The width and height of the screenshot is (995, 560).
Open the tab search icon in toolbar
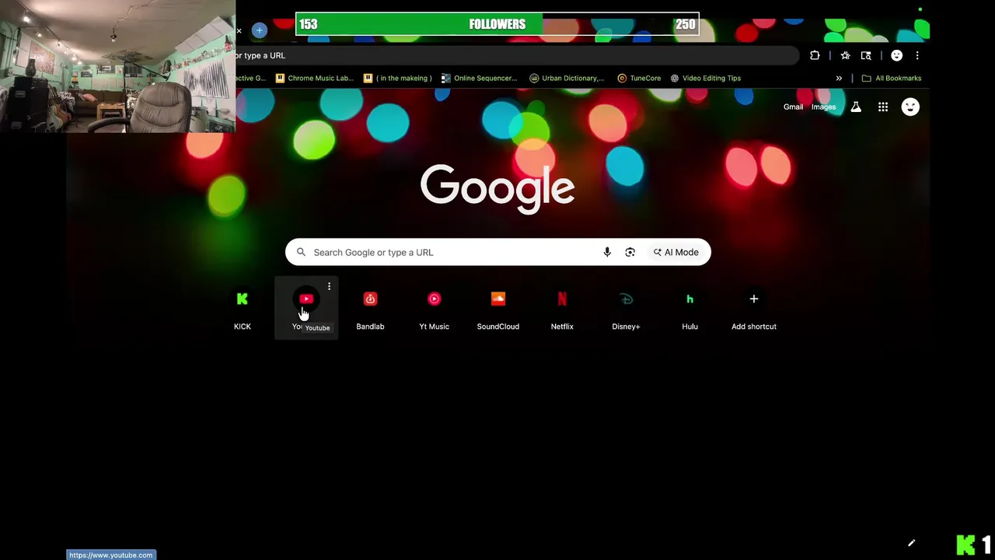[866, 55]
